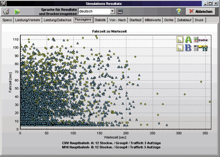Open the Druck tab
Screen dimensions: 220x157
199,20
